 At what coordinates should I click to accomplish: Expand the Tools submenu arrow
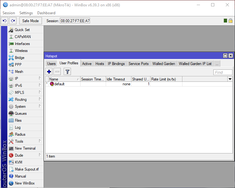(x=40, y=141)
